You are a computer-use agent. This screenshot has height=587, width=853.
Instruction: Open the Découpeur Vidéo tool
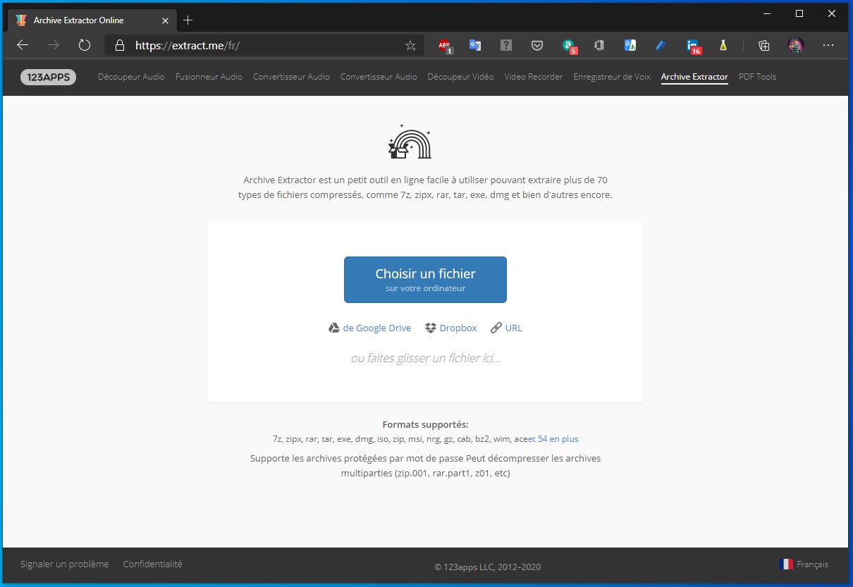point(460,77)
